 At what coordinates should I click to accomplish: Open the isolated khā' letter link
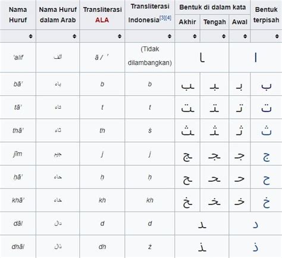pos(267,202)
